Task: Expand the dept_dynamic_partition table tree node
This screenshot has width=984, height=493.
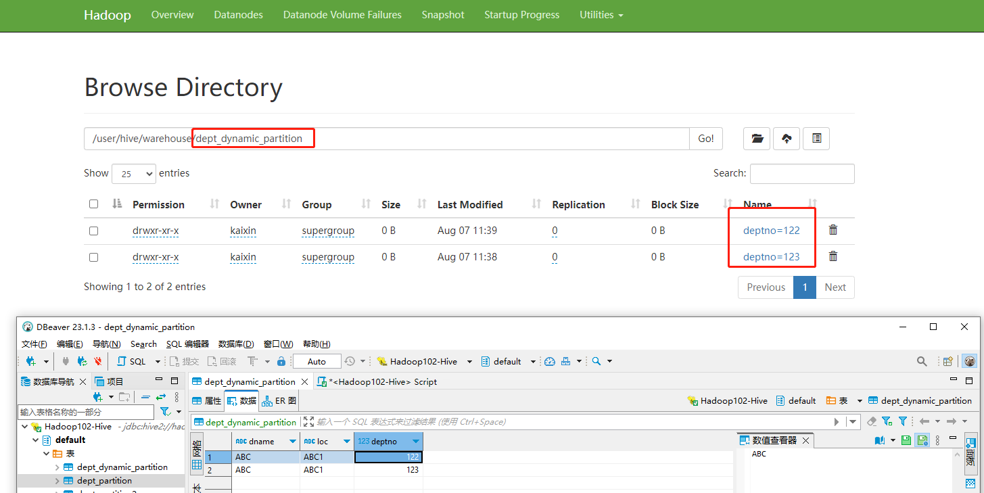Action: click(x=57, y=467)
